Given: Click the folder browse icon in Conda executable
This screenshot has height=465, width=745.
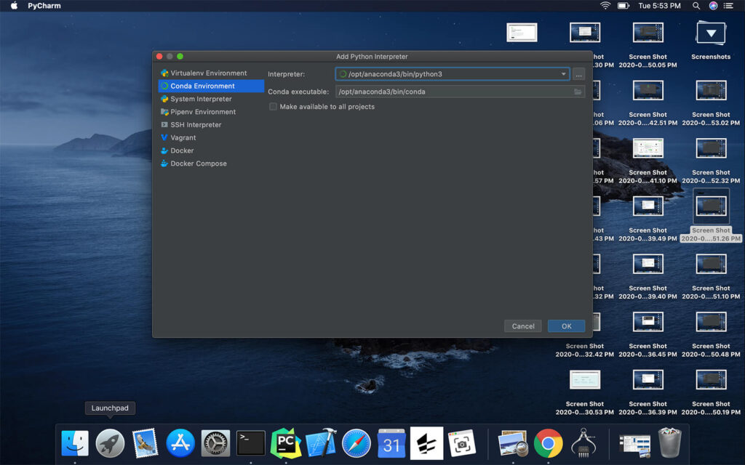Looking at the screenshot, I should 578,92.
